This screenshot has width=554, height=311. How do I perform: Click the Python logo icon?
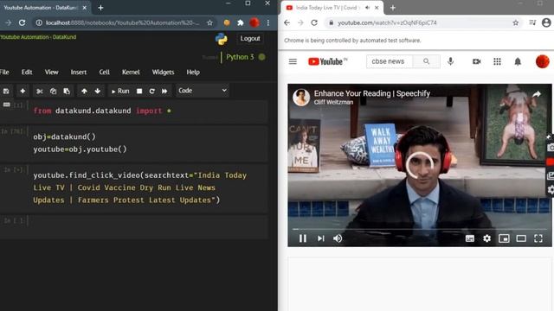pyautogui.click(x=222, y=39)
